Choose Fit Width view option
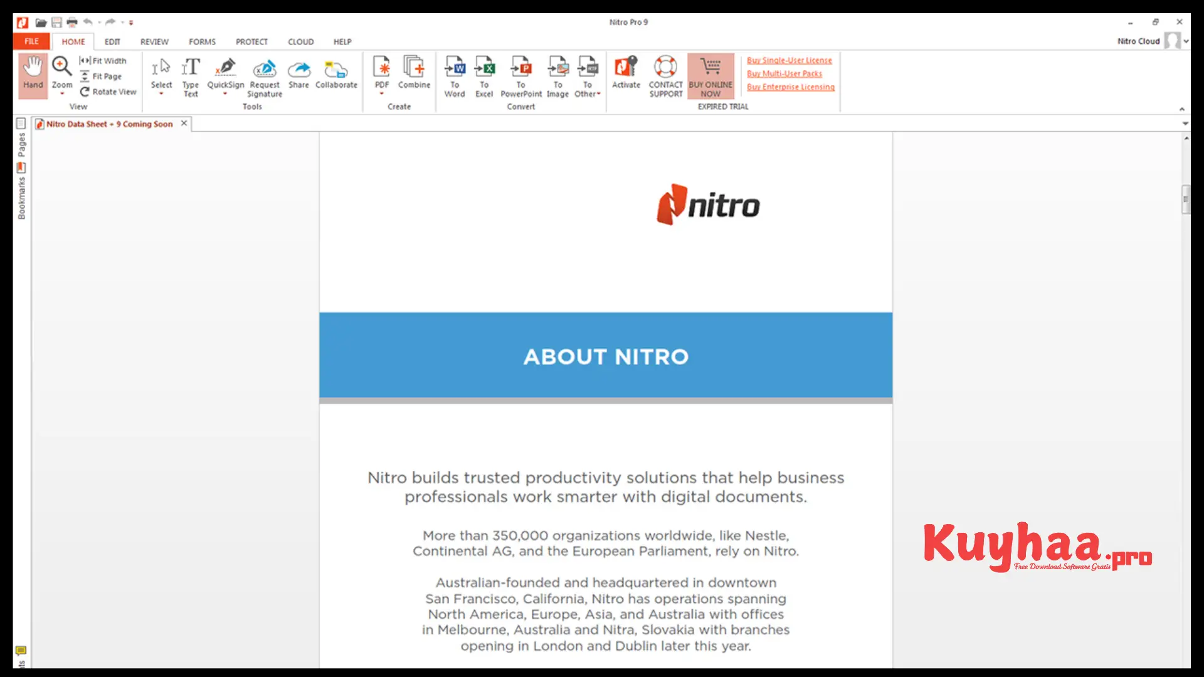 click(103, 61)
